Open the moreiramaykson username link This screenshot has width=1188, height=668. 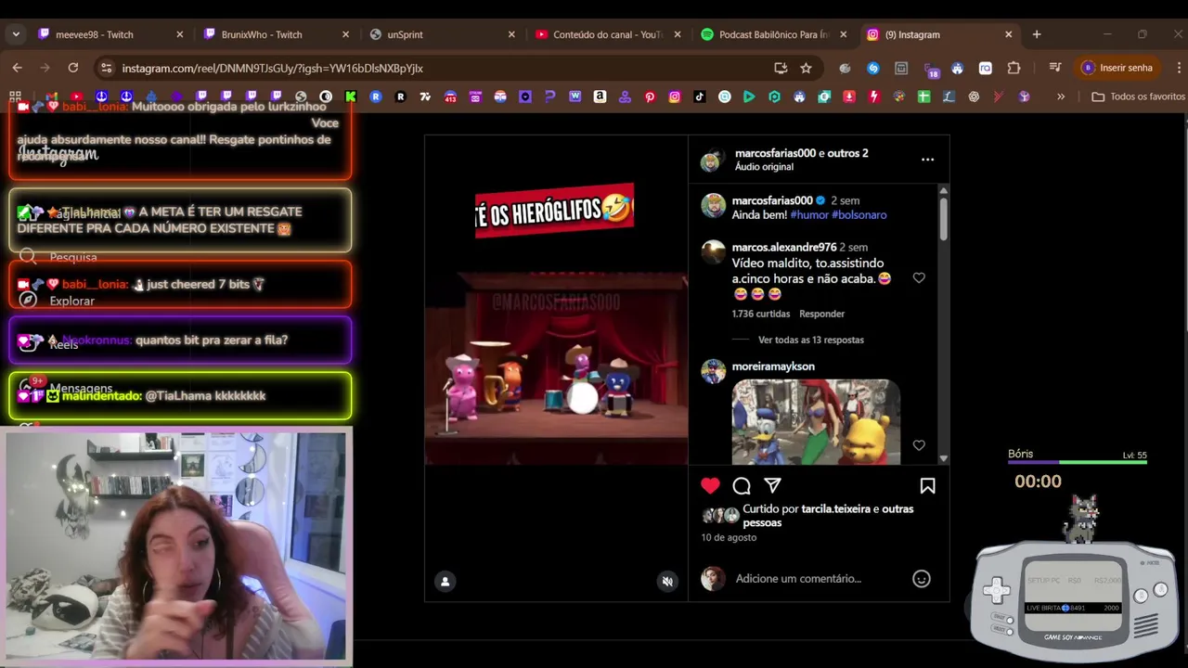[773, 366]
